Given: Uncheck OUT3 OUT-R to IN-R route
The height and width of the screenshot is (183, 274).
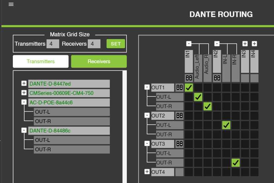Looking at the screenshot, I should pos(236,163).
